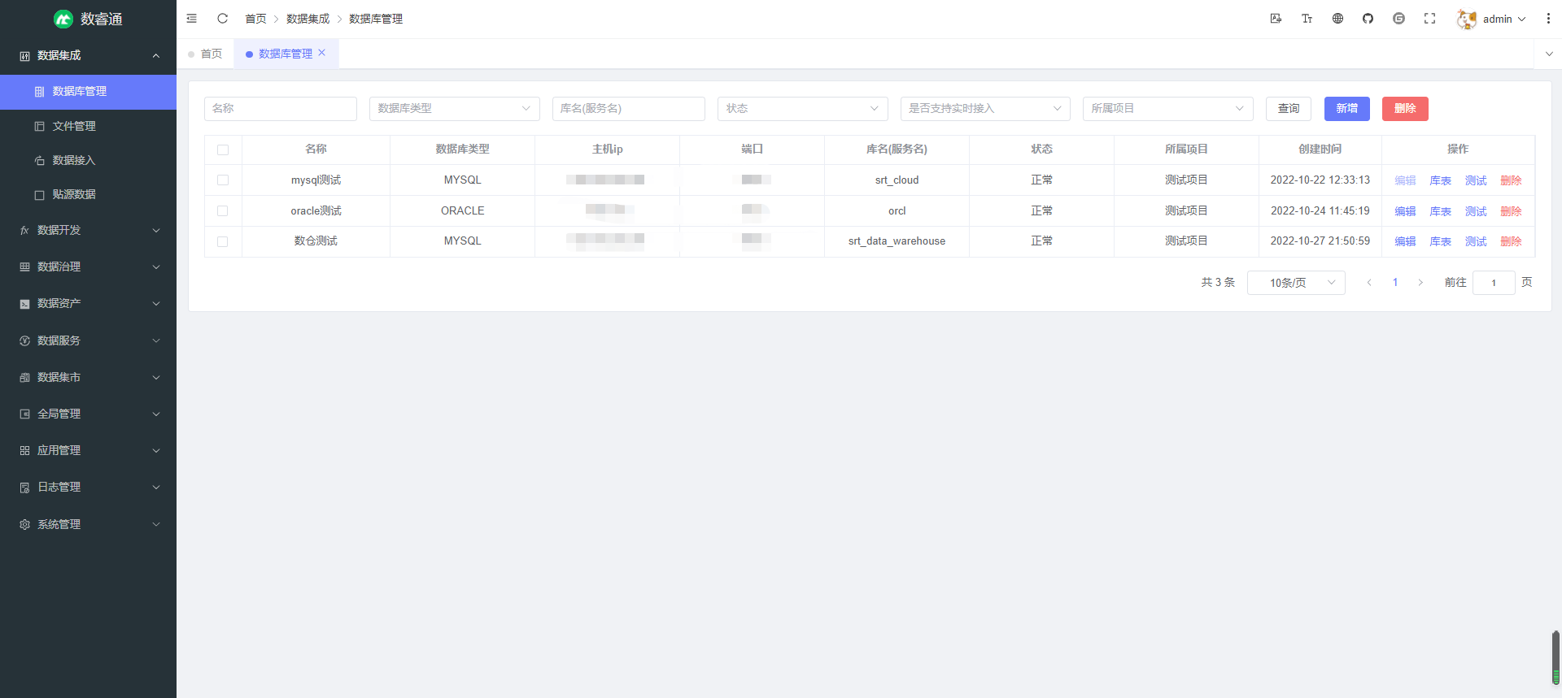Open the 10条/页 page size dropdown

tap(1296, 283)
